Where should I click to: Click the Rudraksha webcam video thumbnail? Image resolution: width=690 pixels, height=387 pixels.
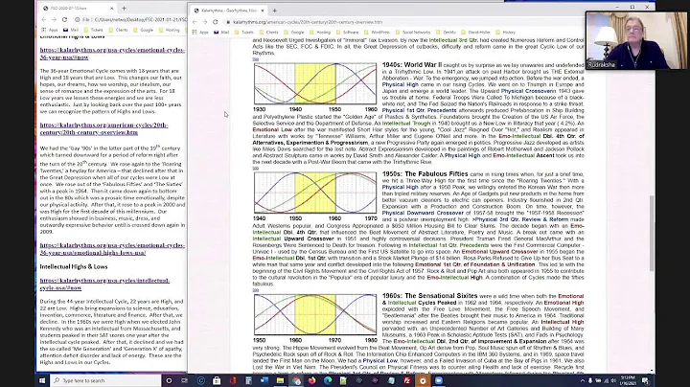(x=636, y=40)
